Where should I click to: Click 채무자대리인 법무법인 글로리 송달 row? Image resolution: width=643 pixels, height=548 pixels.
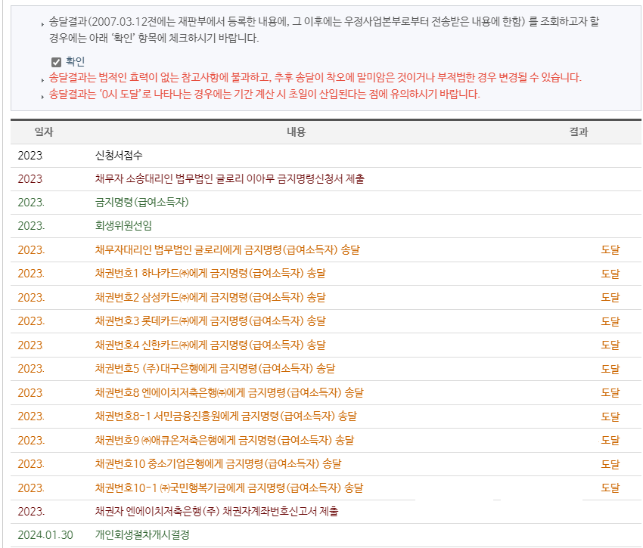click(x=228, y=249)
